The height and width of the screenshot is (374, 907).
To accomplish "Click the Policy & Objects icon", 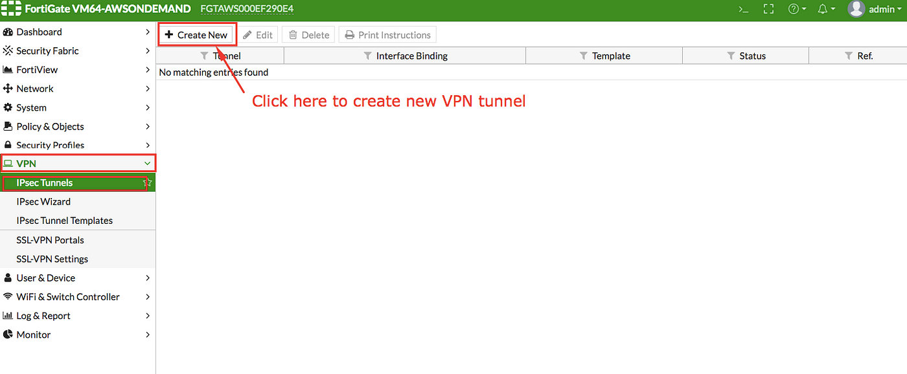I will (8, 126).
